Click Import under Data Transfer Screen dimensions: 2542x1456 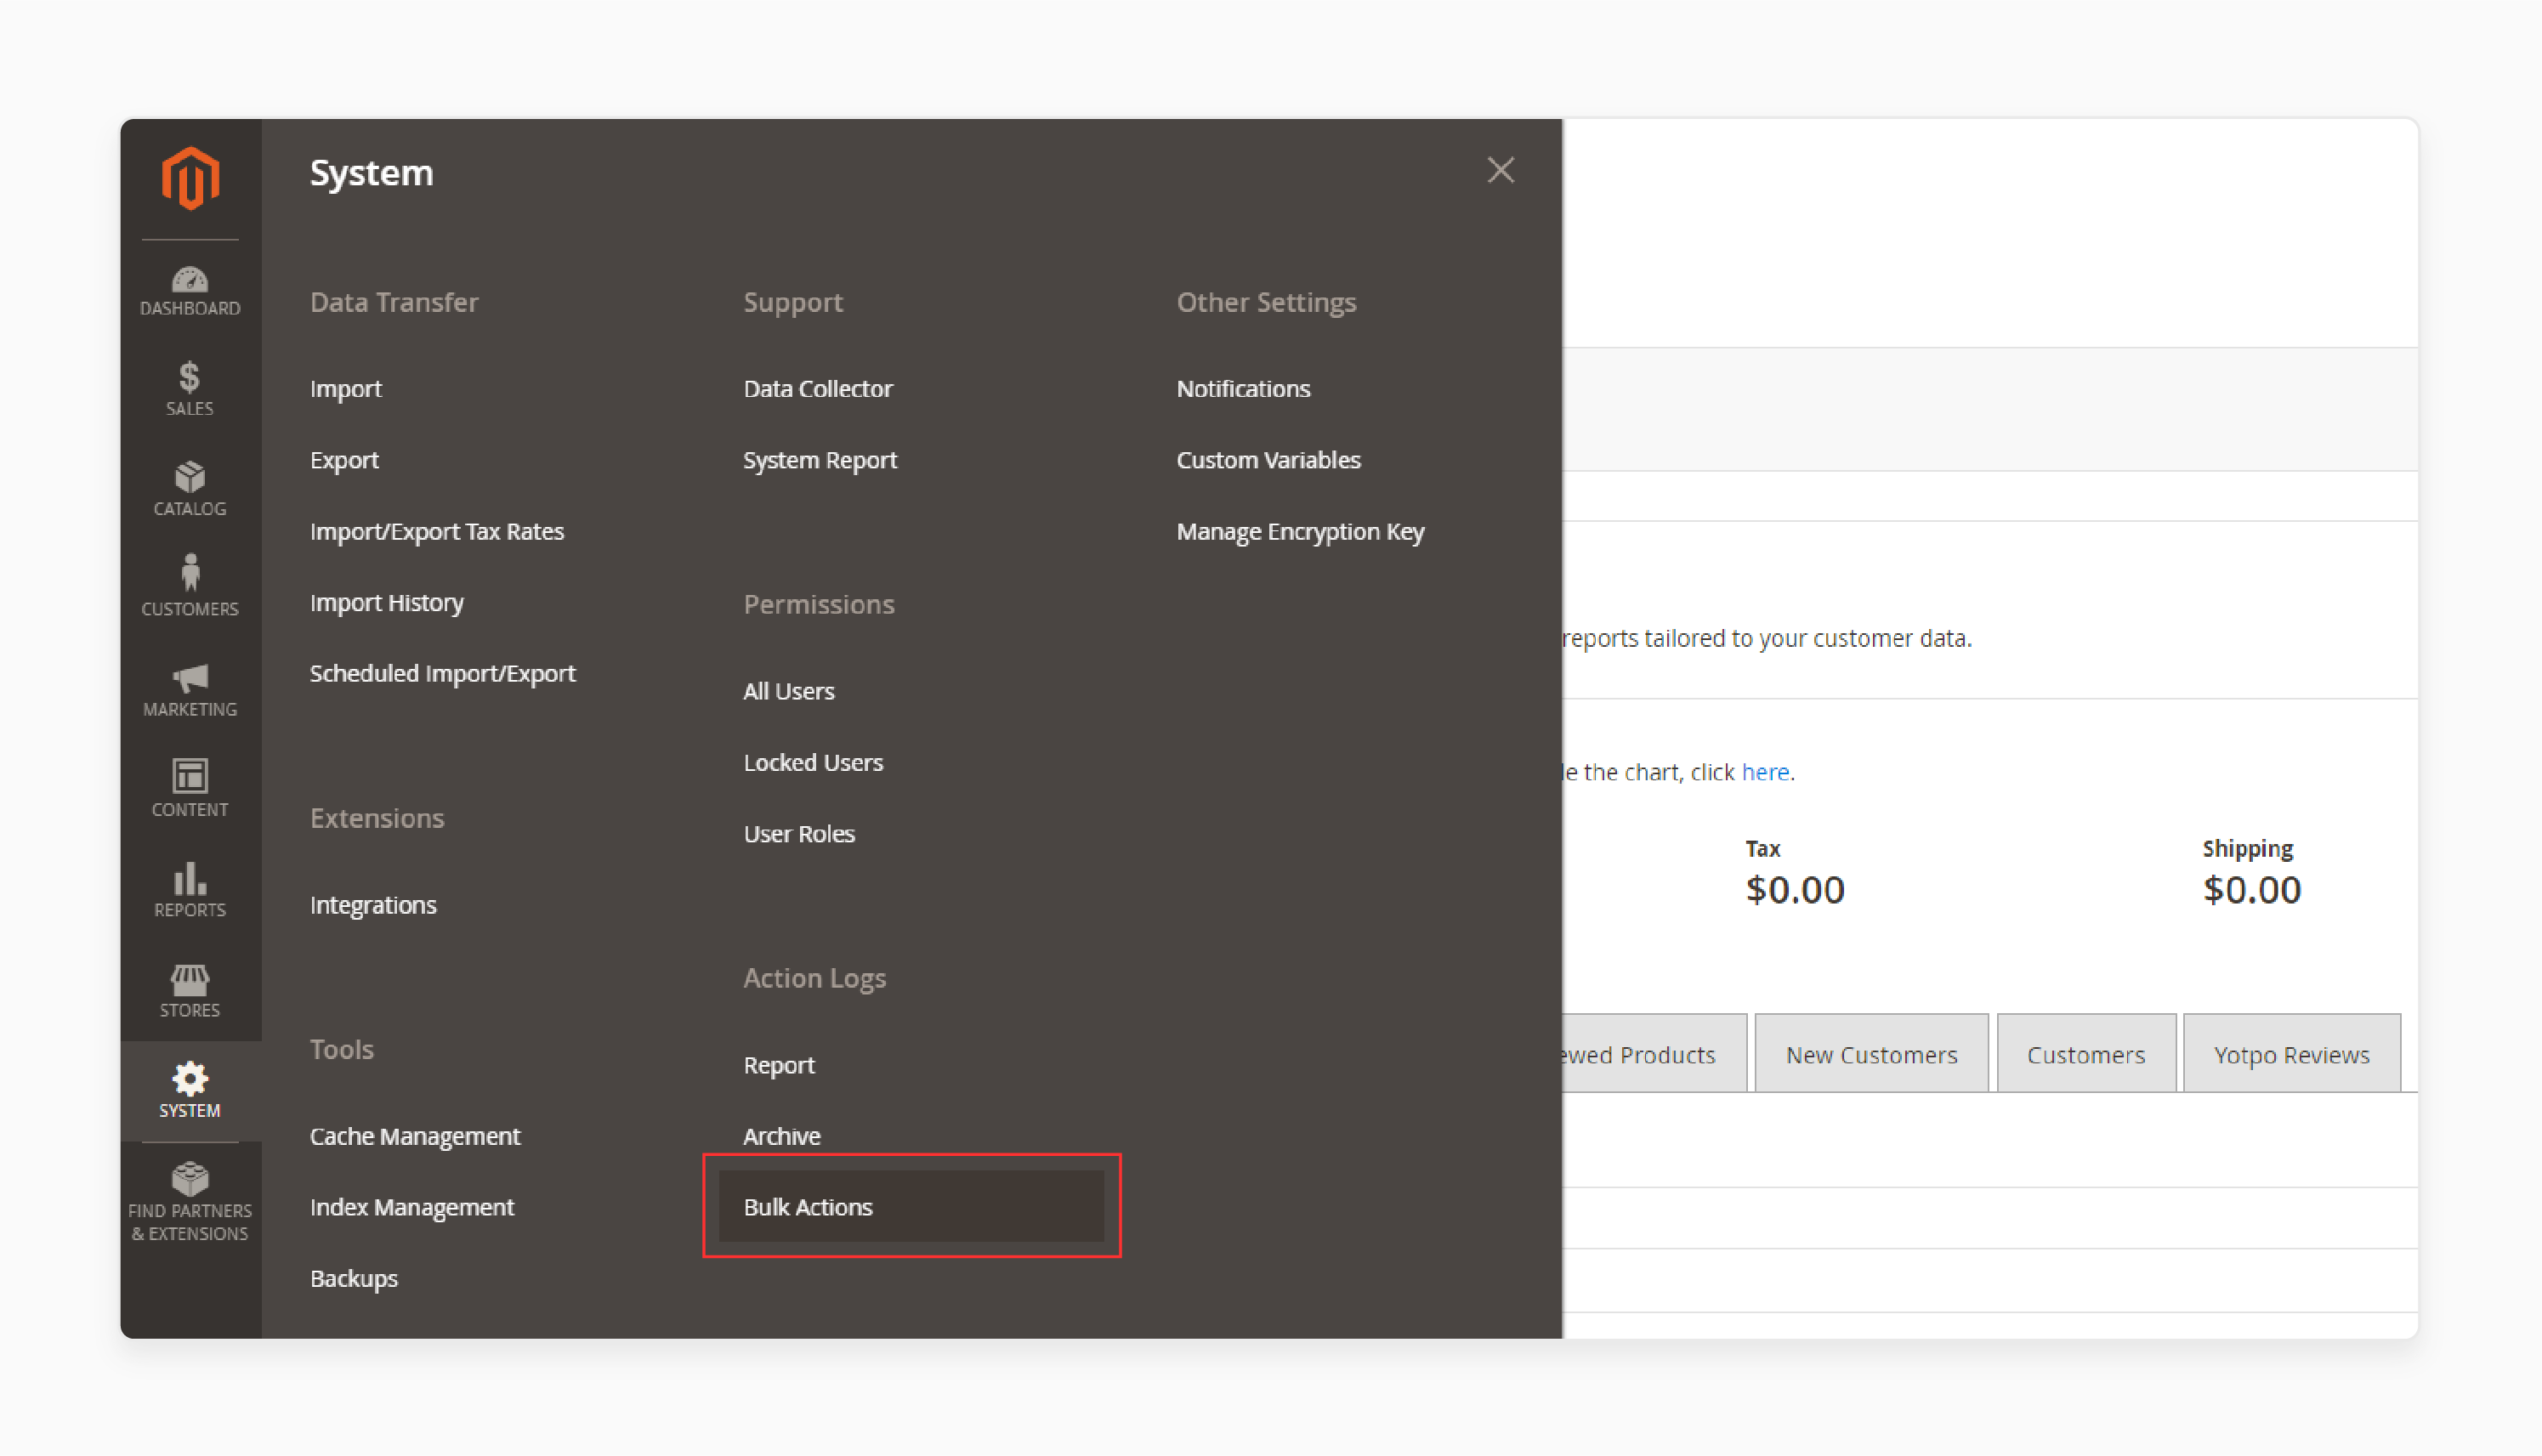(344, 388)
